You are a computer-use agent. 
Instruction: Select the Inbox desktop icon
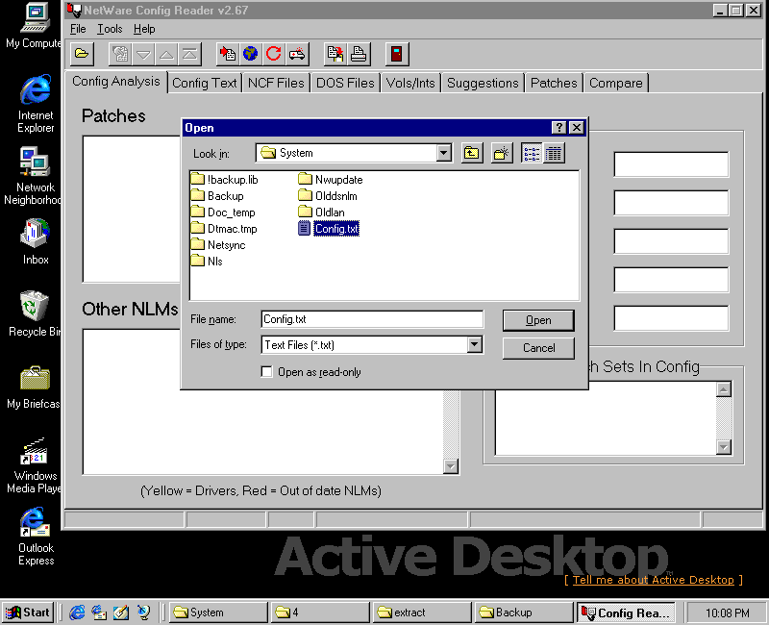[x=36, y=242]
